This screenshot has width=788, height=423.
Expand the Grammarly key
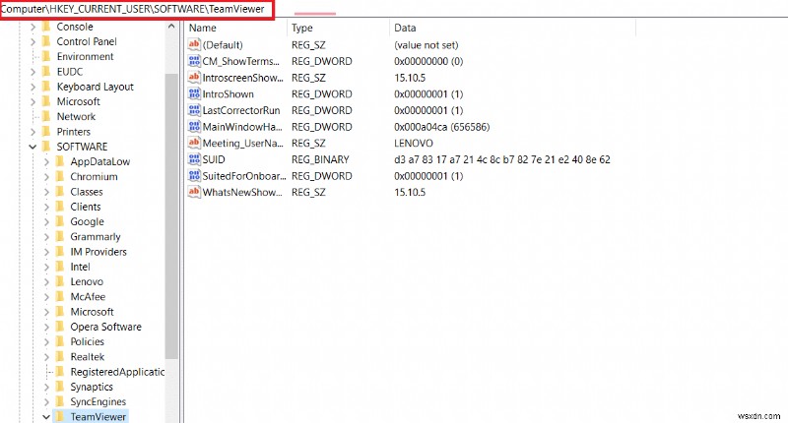pos(46,237)
